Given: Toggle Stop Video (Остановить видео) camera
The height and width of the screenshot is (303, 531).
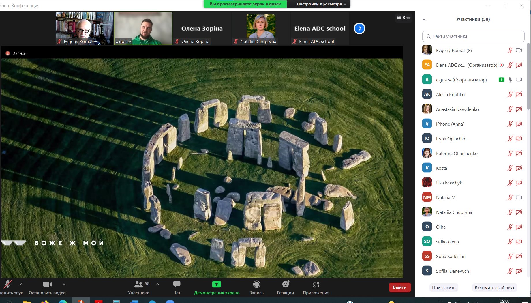Looking at the screenshot, I should pyautogui.click(x=47, y=285).
